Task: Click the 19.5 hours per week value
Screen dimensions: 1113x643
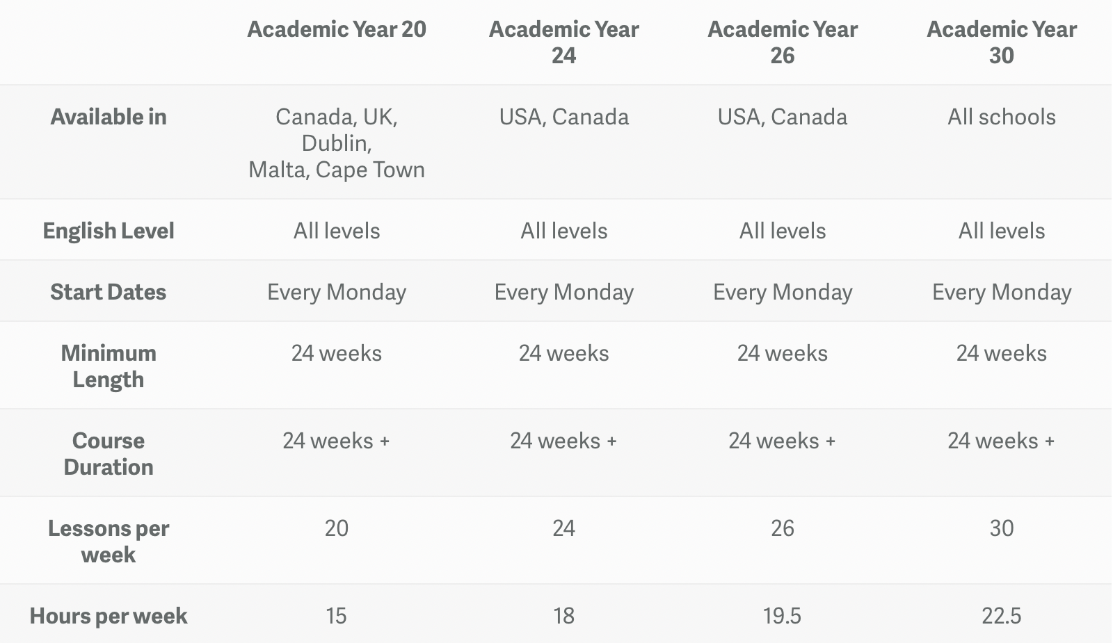Action: click(783, 616)
